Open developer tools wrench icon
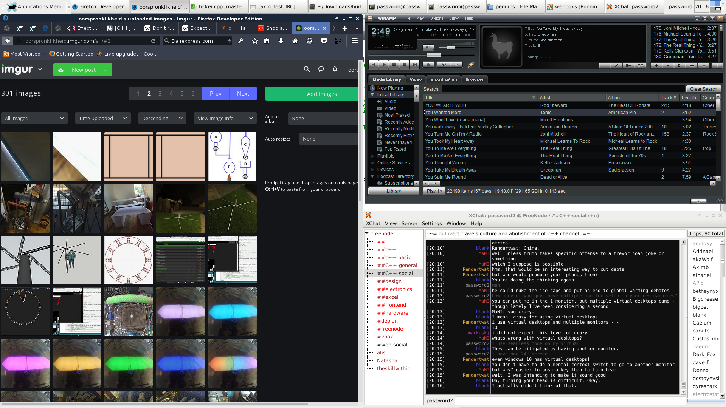 click(240, 41)
